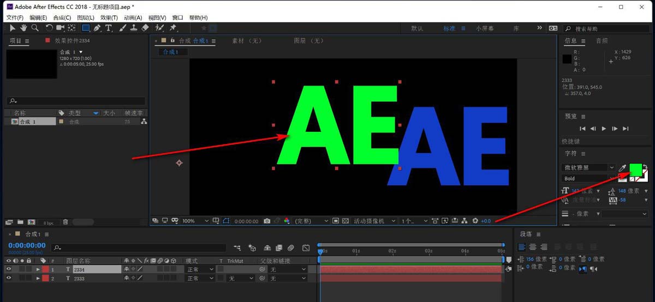Hide layer 2333 with eye toggle
The image size is (655, 302).
(x=8, y=278)
